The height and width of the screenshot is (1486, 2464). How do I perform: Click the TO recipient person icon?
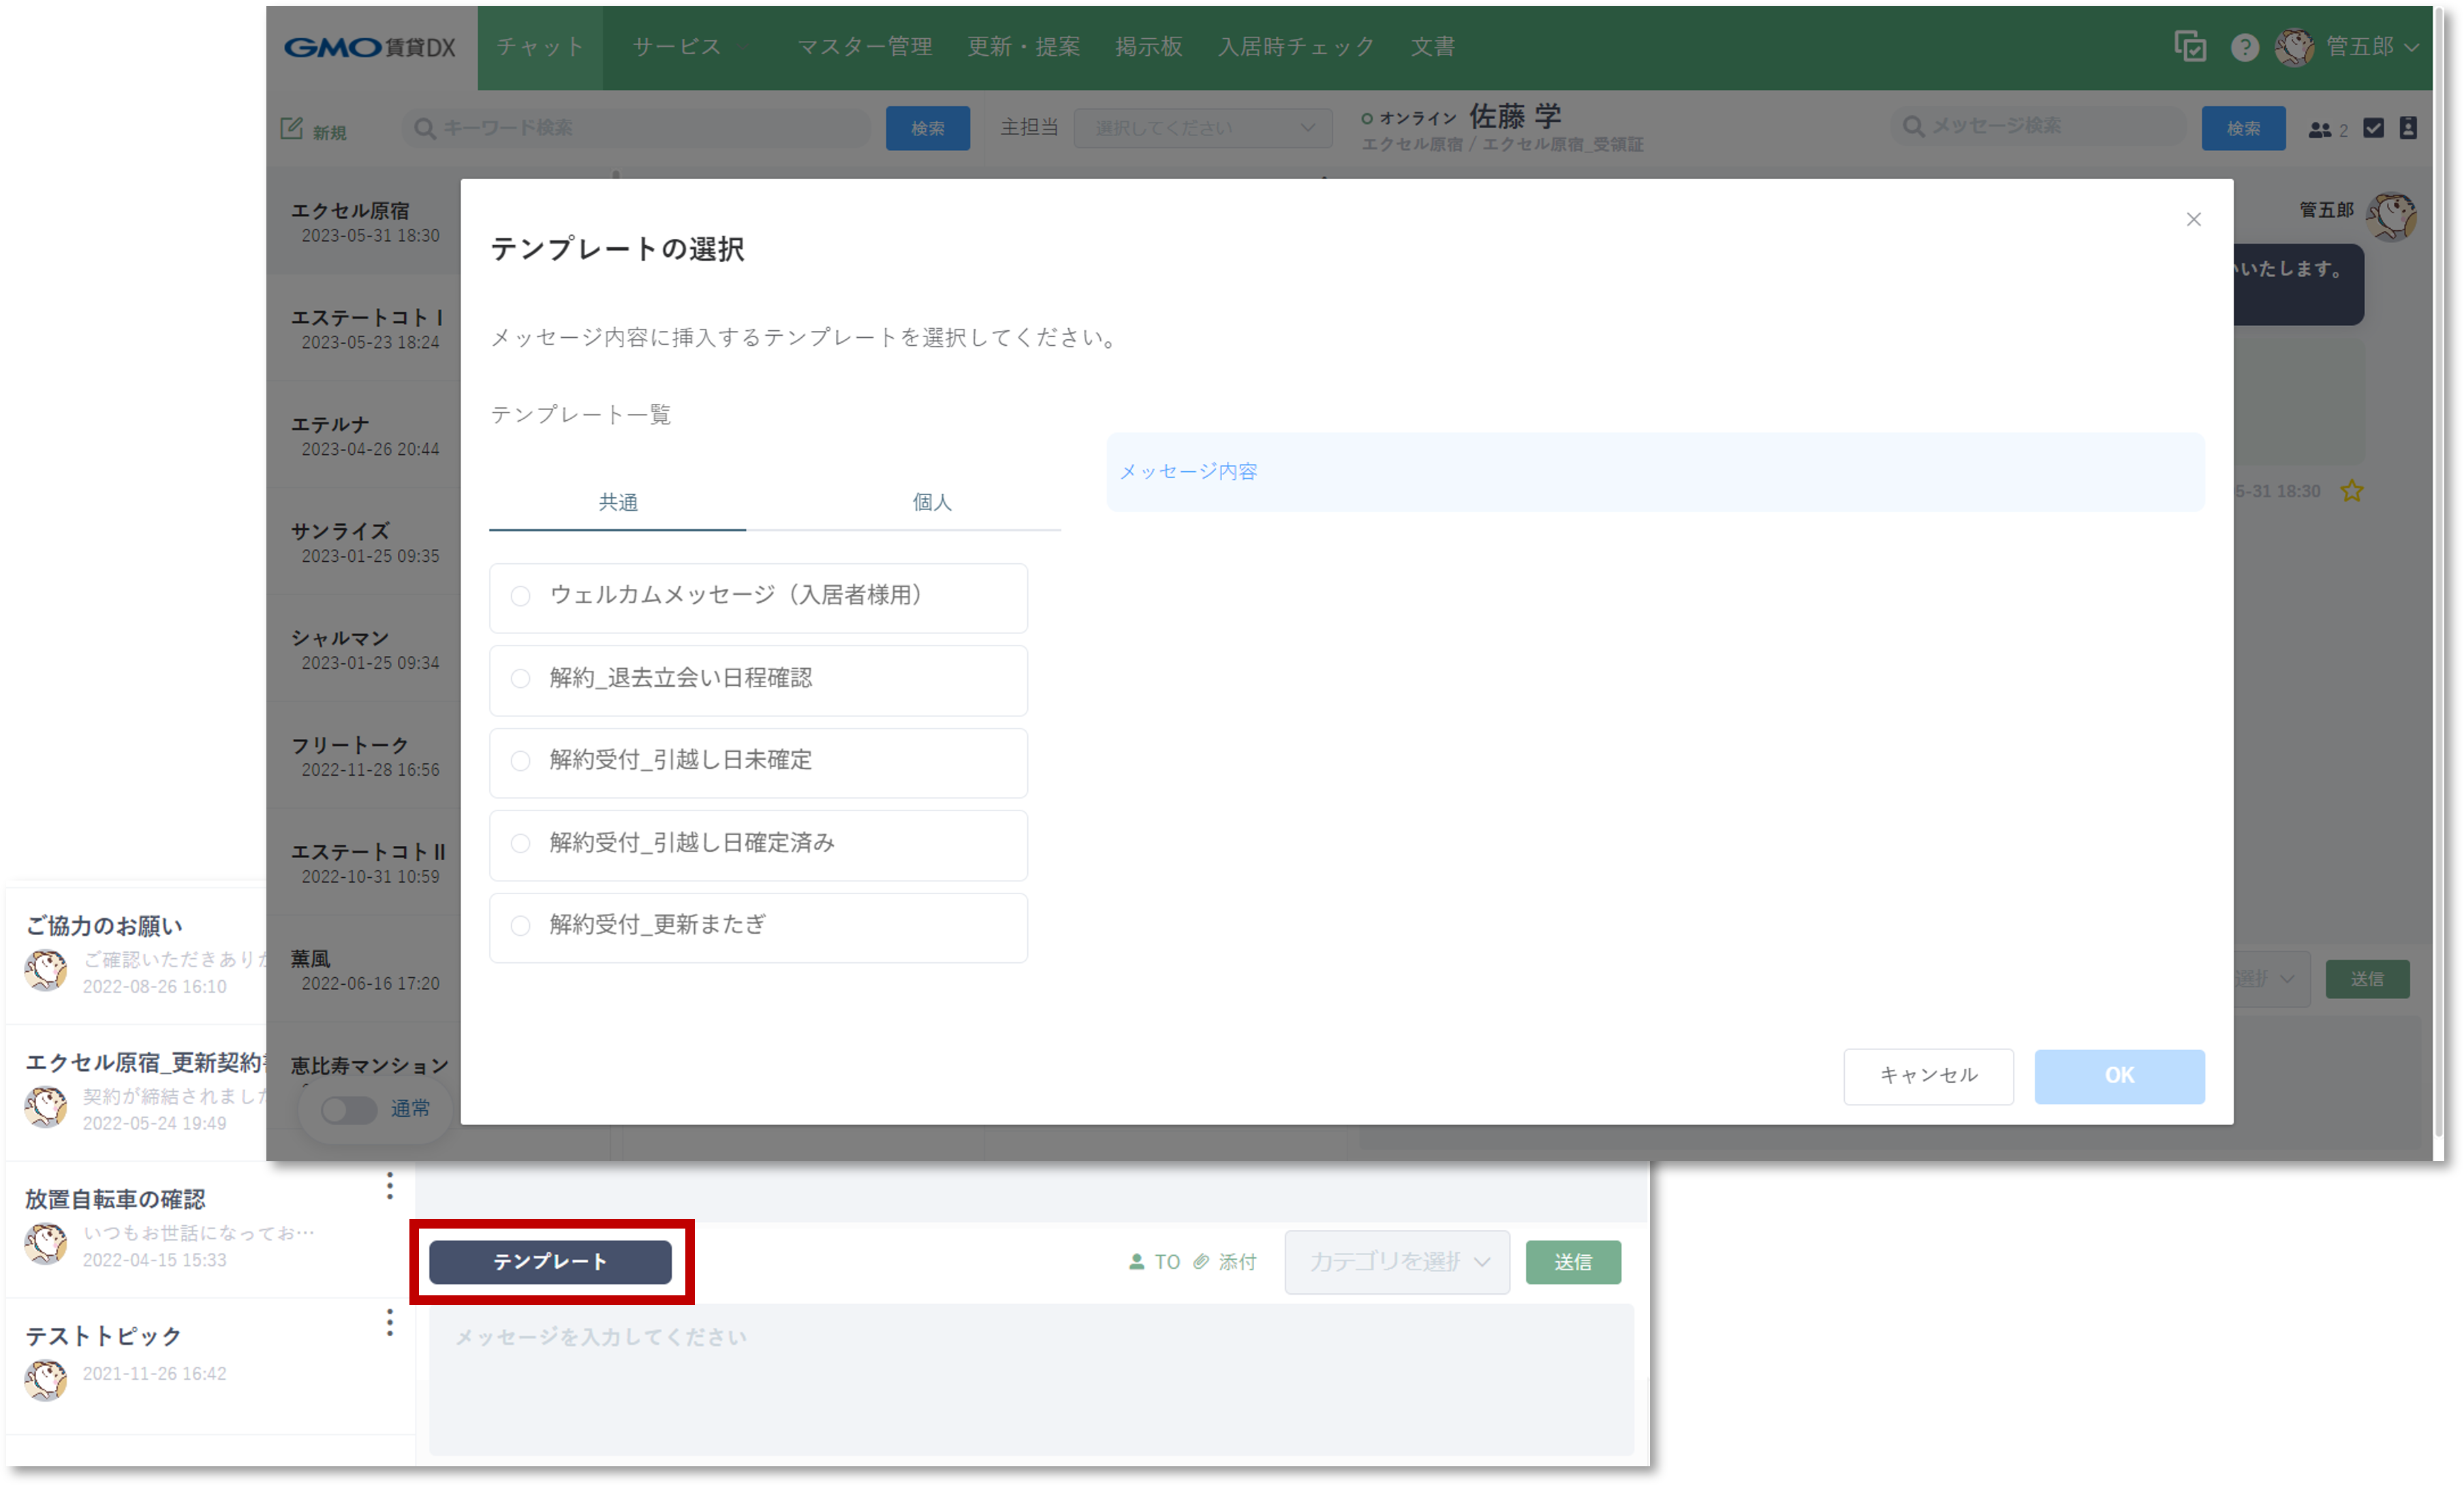pyautogui.click(x=1138, y=1262)
